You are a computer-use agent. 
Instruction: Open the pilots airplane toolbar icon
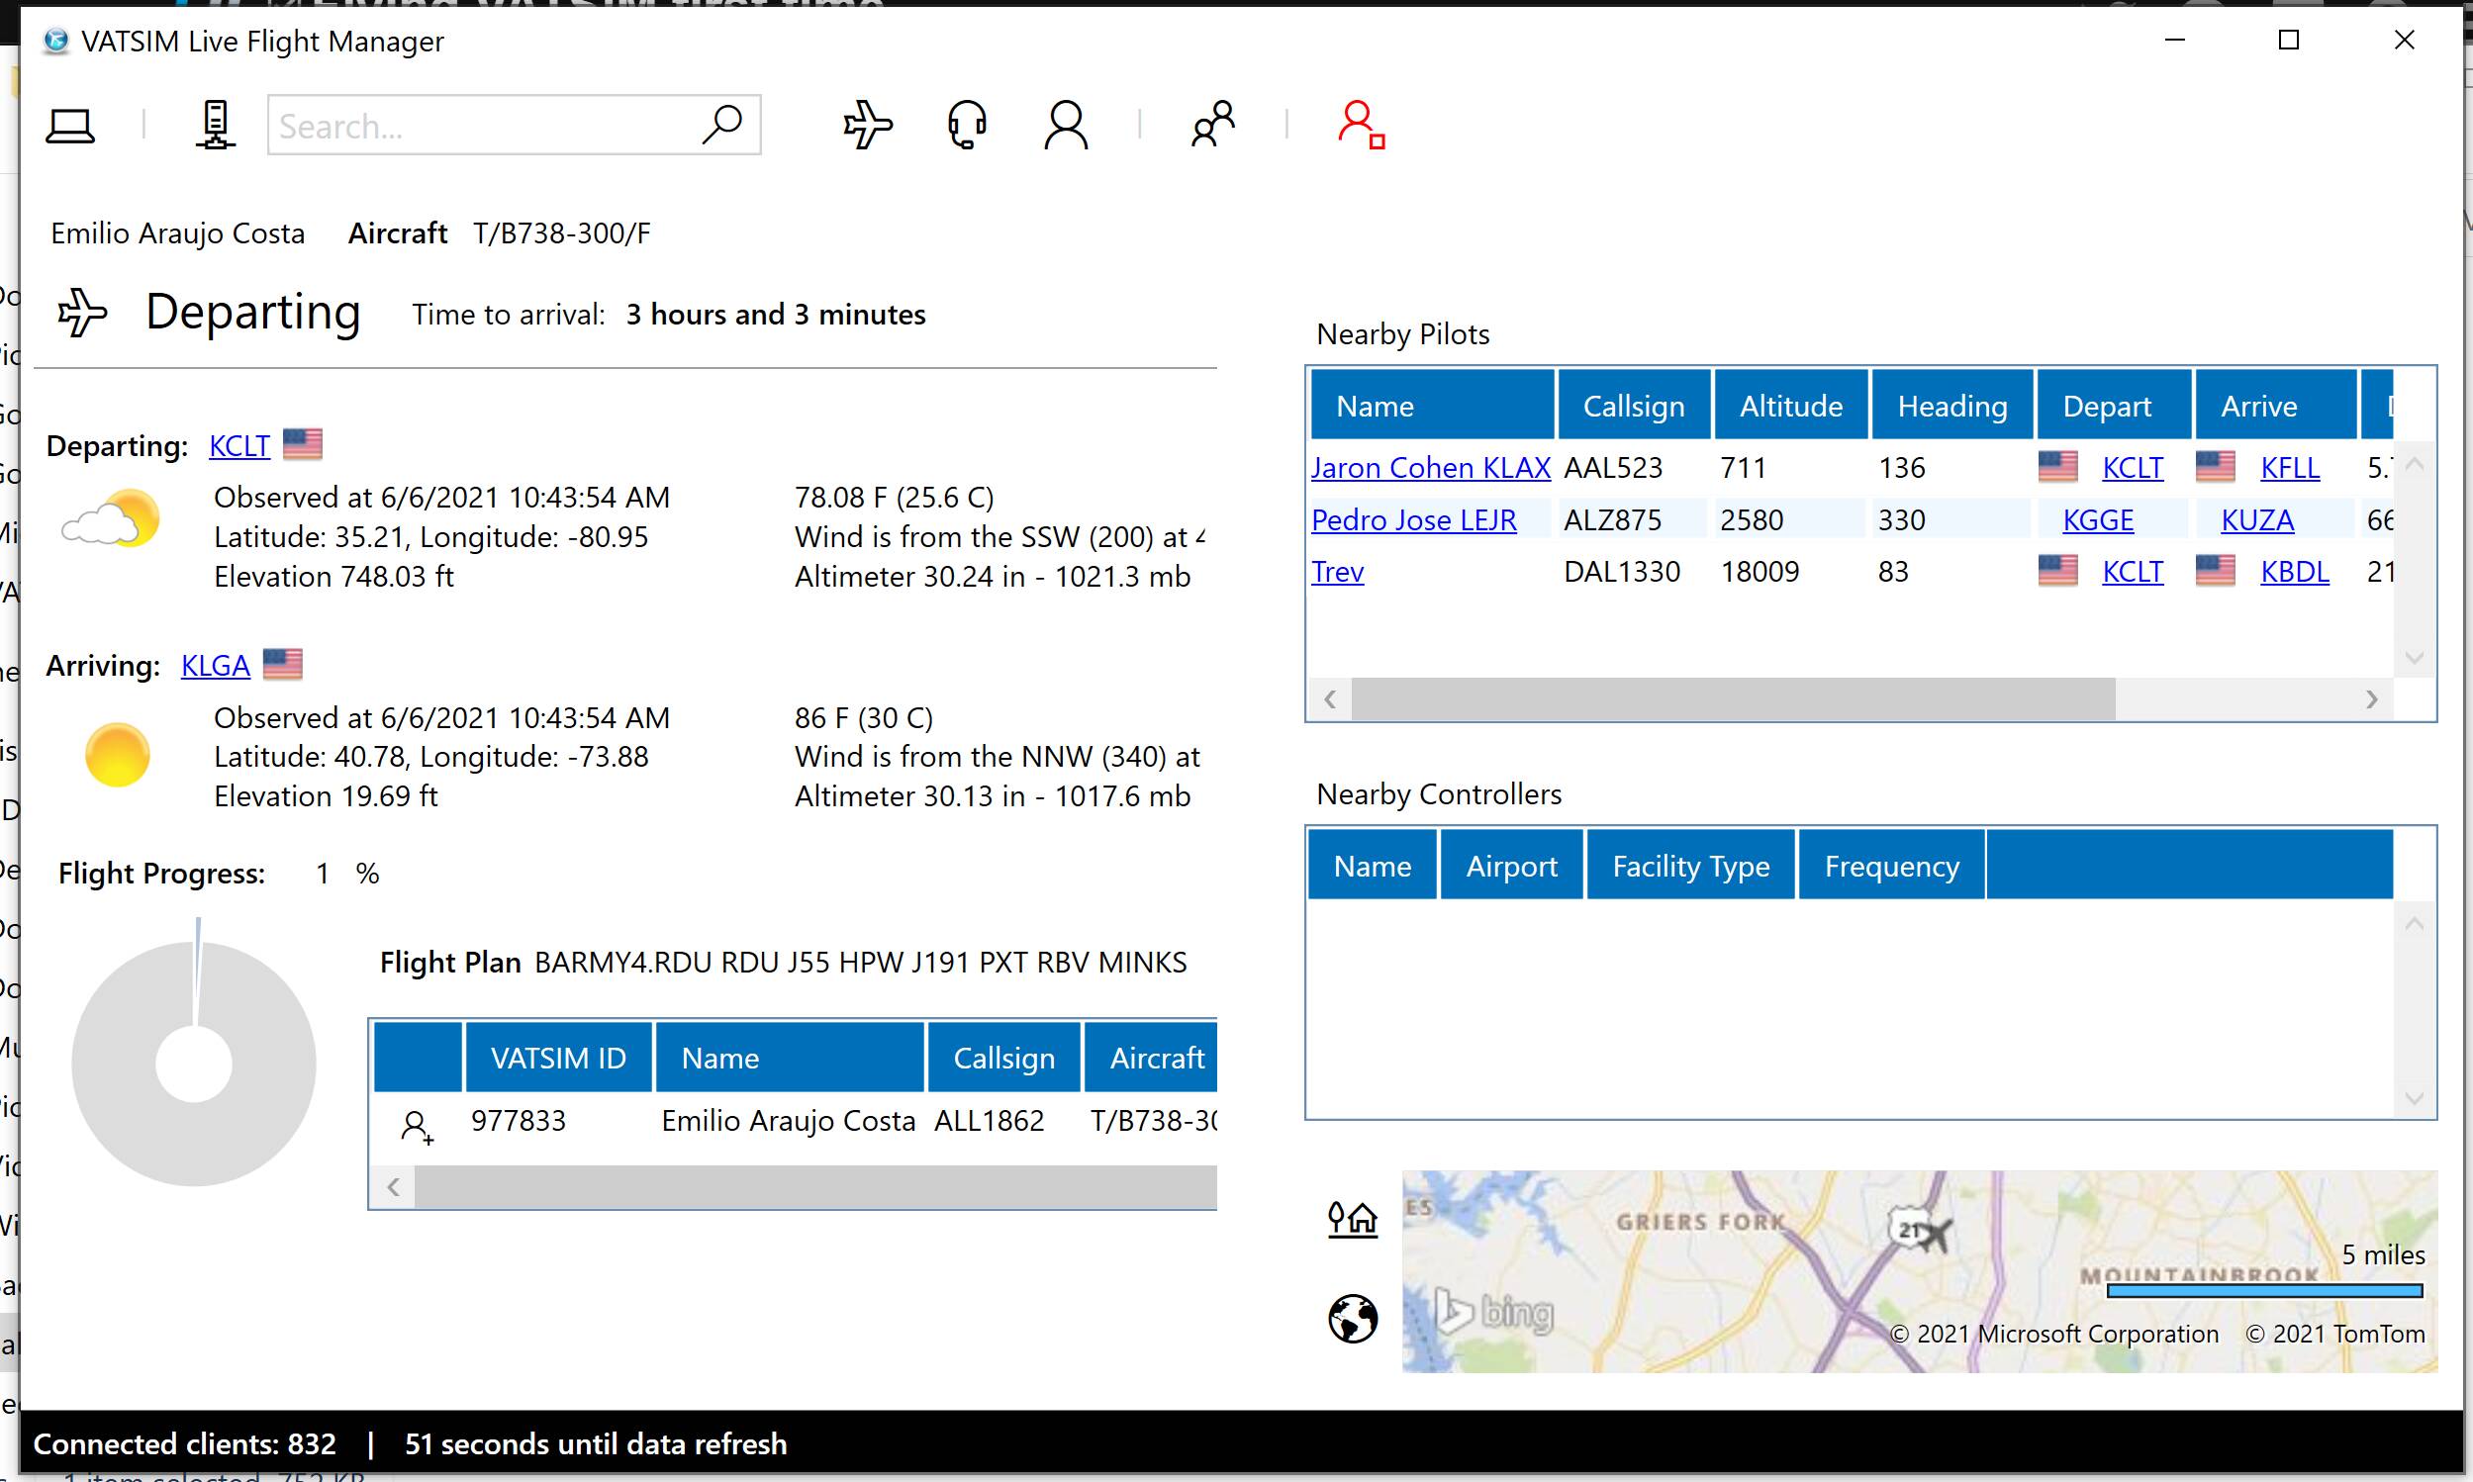[867, 126]
